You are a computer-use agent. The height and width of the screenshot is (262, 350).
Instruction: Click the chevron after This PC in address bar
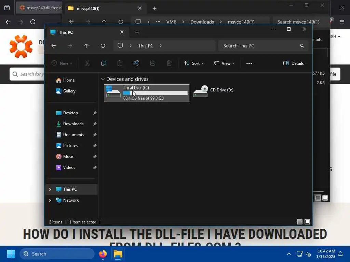pos(161,46)
